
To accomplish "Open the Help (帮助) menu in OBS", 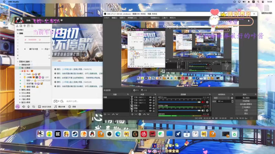I will click(x=173, y=18).
